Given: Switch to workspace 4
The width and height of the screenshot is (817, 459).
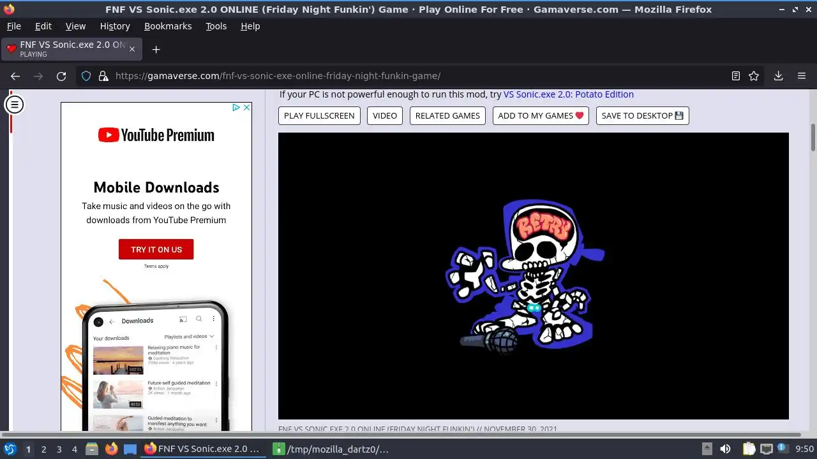Looking at the screenshot, I should point(75,449).
